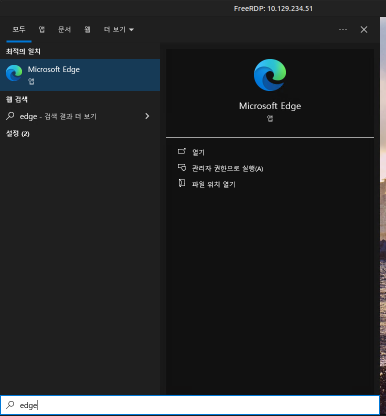Open the three-dot options menu
Screen dimensions: 386x416
tap(343, 29)
